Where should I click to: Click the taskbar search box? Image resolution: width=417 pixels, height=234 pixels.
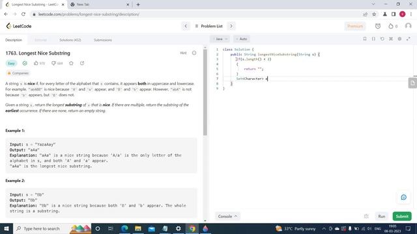[x=52, y=228]
